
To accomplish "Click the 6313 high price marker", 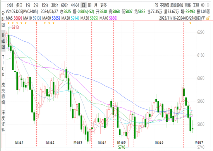I will pyautogui.click(x=15, y=27).
